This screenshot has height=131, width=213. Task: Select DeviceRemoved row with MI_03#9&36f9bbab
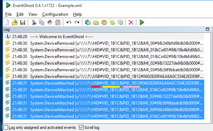(x=107, y=70)
